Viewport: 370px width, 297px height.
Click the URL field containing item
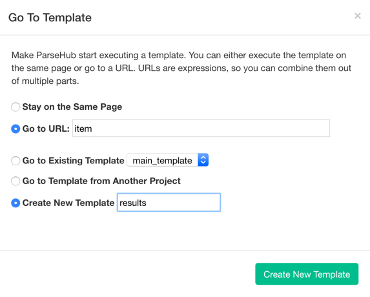[201, 128]
